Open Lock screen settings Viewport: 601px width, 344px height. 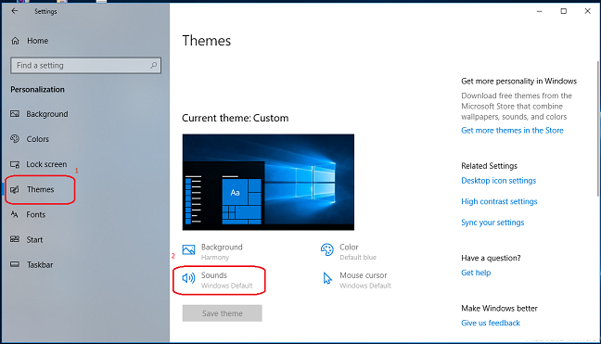pyautogui.click(x=46, y=164)
